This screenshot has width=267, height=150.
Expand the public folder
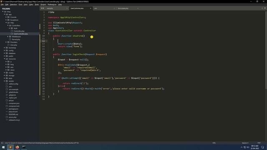[5, 56]
